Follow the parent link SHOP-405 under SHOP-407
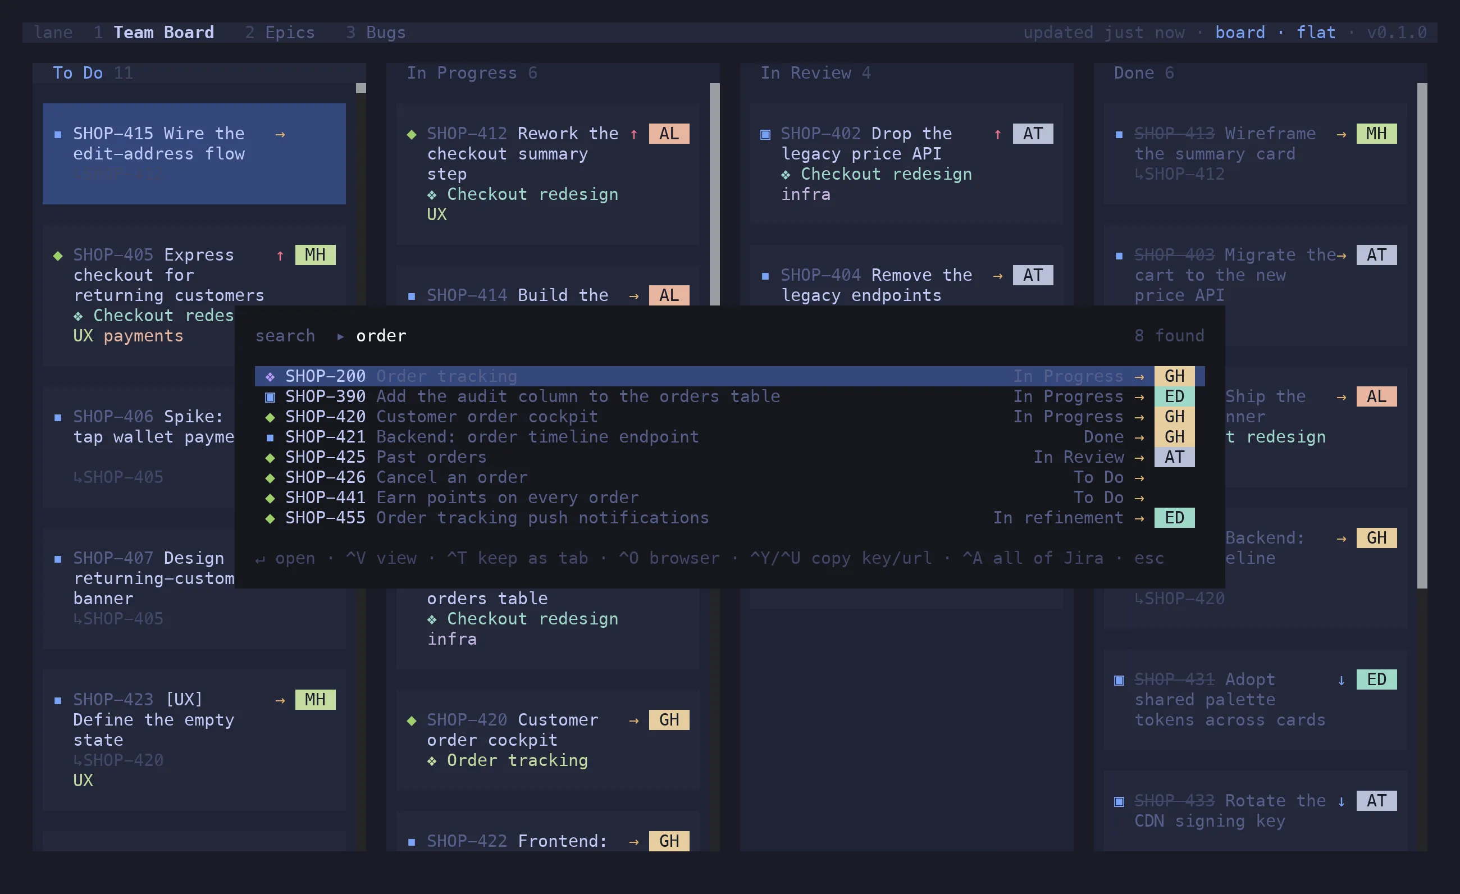This screenshot has width=1460, height=894. (x=118, y=618)
